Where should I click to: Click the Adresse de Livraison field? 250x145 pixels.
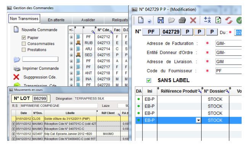tap(229, 62)
